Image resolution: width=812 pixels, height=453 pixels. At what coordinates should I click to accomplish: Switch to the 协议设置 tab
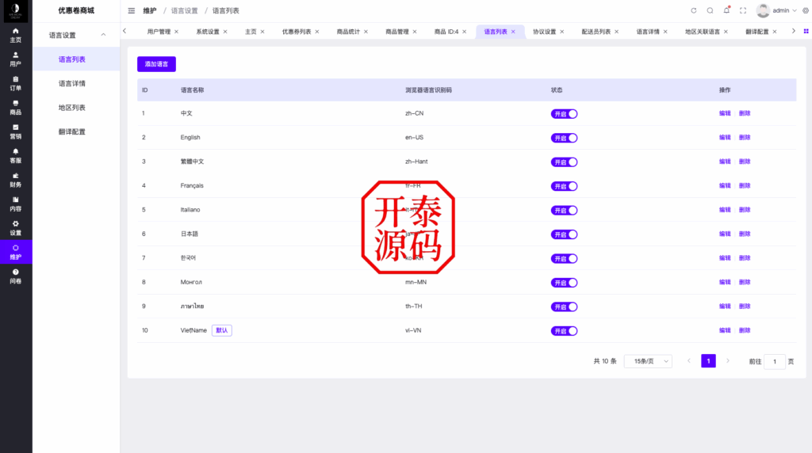(544, 32)
